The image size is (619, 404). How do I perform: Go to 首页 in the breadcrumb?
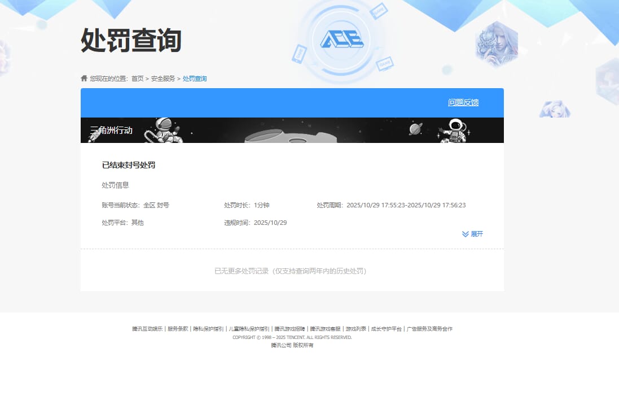pyautogui.click(x=137, y=79)
